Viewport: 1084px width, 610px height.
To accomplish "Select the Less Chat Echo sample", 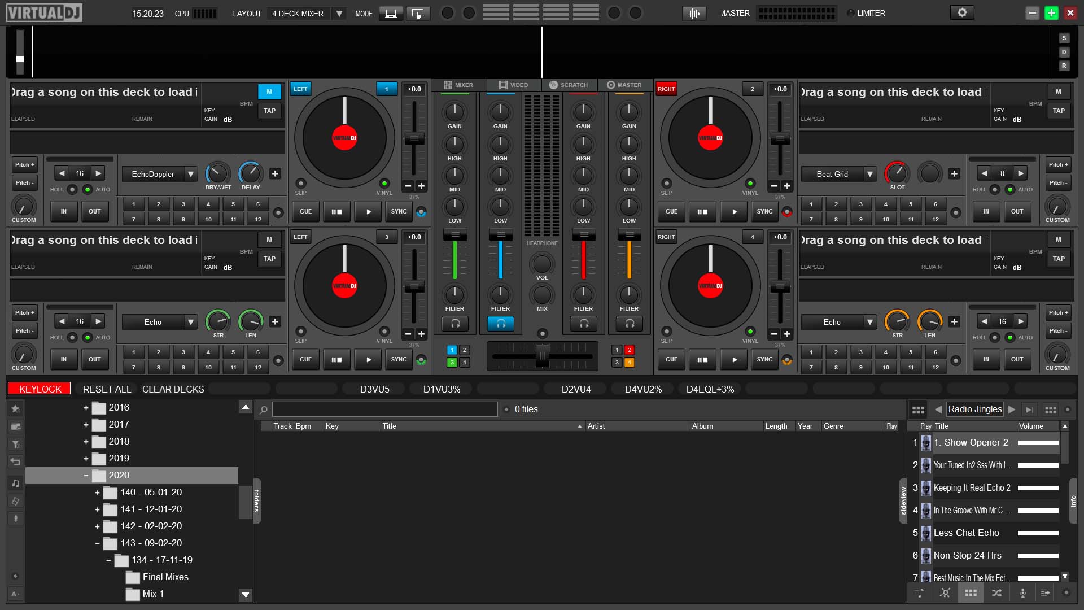I will (x=984, y=533).
